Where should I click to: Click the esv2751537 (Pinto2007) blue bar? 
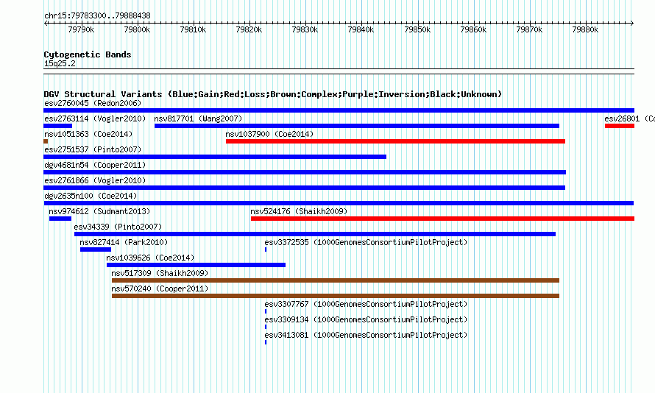tap(215, 157)
